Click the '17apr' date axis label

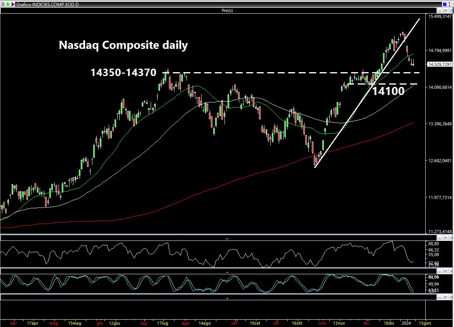33,323
